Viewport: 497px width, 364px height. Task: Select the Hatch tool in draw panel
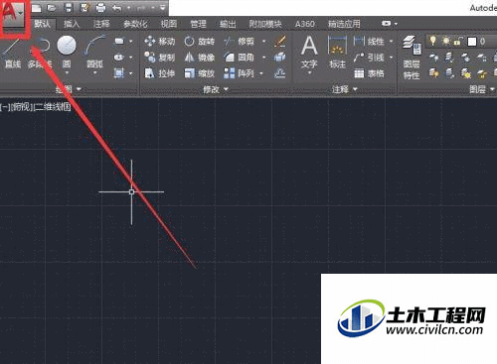(x=119, y=72)
